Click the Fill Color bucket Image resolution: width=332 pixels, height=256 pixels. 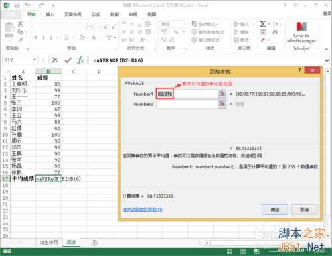(82, 38)
